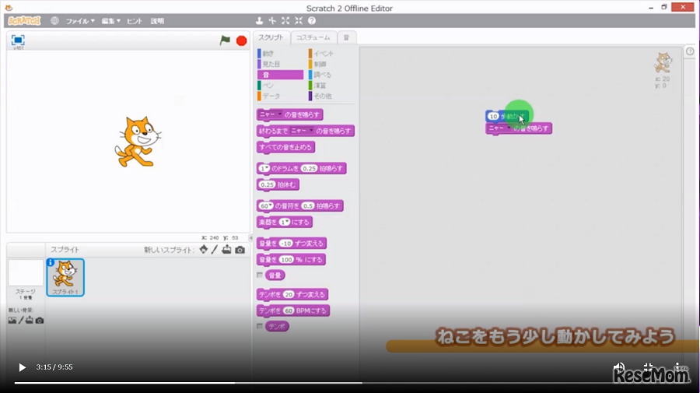
Task: Select the ペン block category
Action: point(280,86)
